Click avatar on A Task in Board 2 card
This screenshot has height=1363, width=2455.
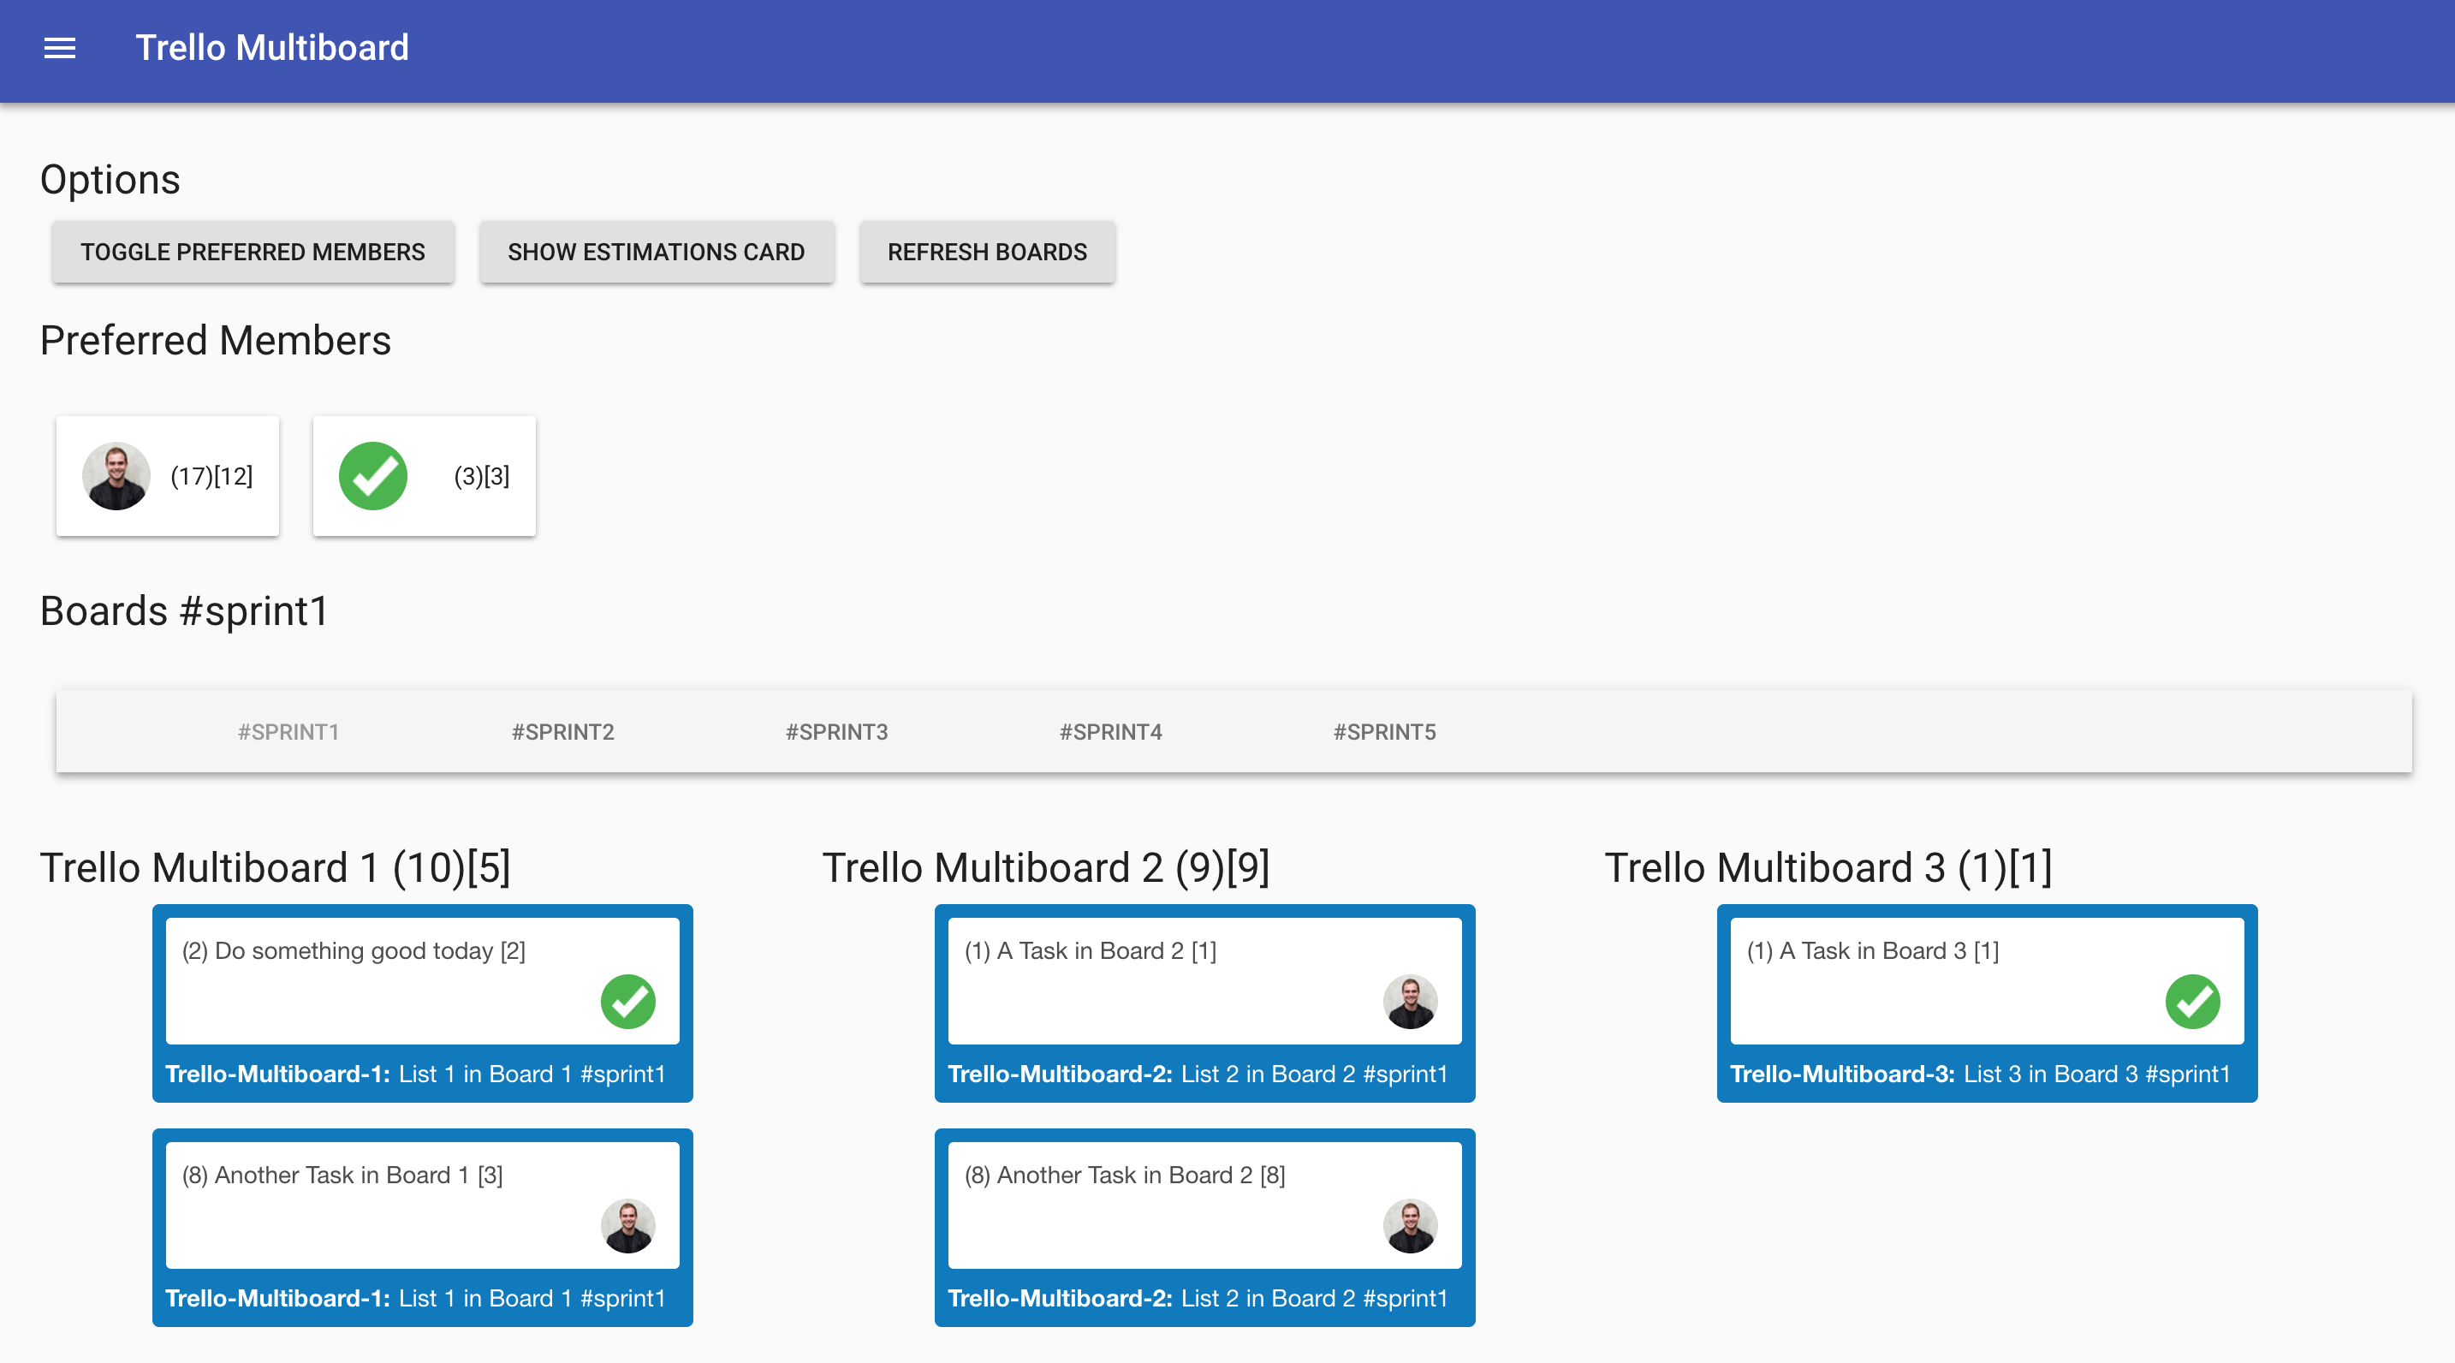(1410, 1001)
